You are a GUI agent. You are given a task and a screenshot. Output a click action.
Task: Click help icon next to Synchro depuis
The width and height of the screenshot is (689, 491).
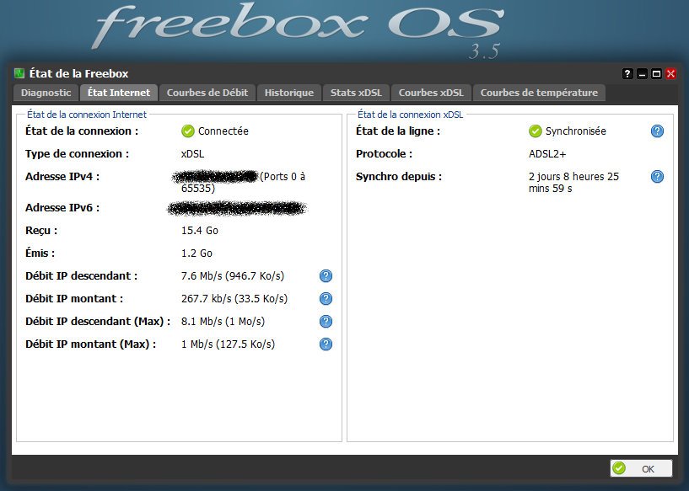click(x=657, y=177)
